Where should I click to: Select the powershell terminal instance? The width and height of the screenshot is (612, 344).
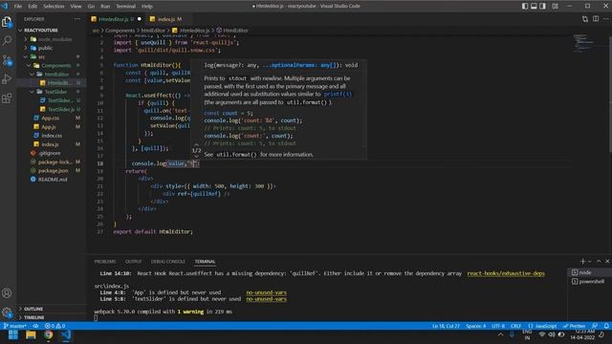click(x=589, y=281)
